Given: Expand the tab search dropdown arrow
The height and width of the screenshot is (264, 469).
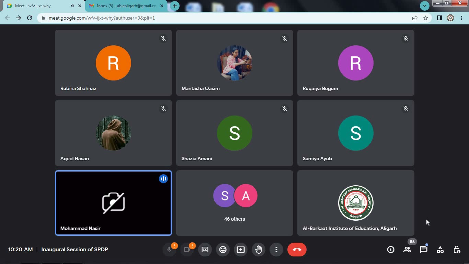Looking at the screenshot, I should [425, 6].
